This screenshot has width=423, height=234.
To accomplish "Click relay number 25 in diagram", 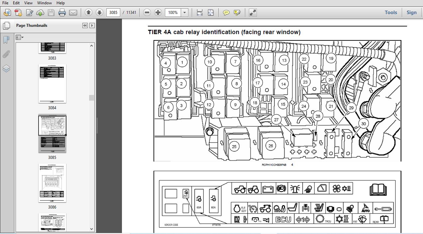I will click(234, 147).
